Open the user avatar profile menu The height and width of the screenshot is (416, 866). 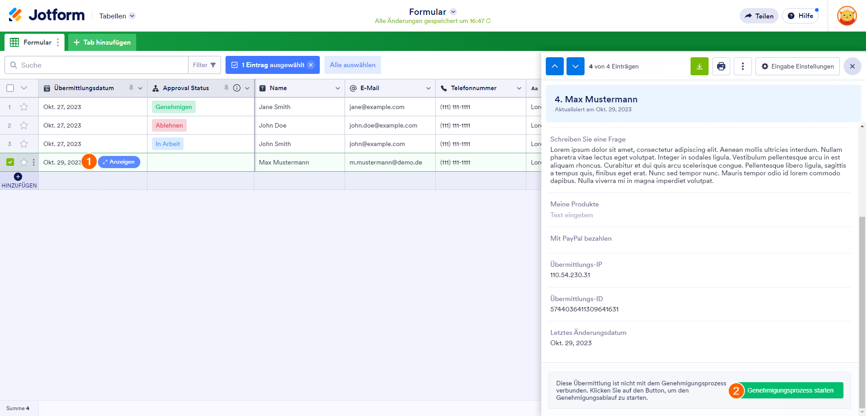point(847,16)
